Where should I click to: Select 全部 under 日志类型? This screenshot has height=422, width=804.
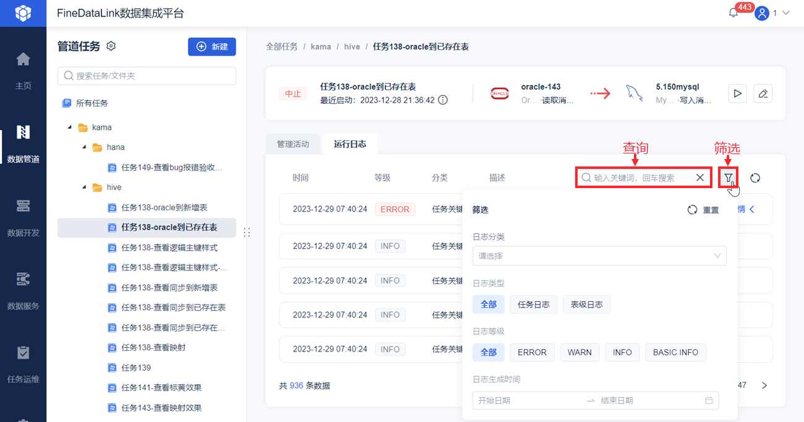click(489, 304)
